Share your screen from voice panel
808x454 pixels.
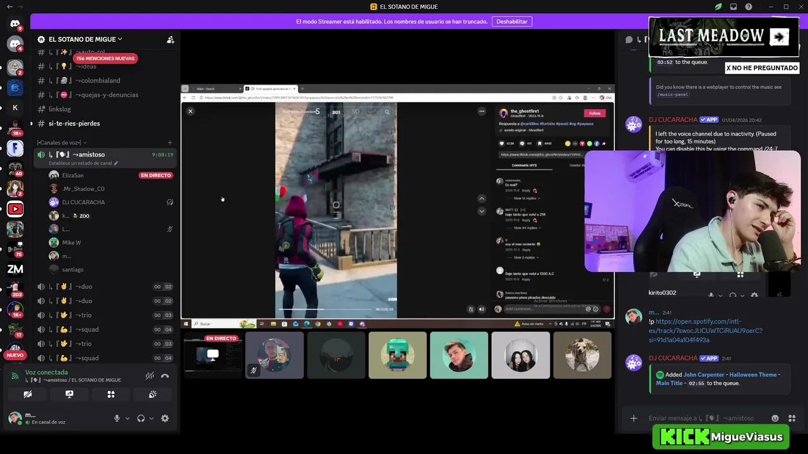tap(69, 394)
